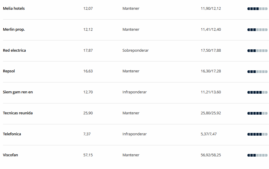Select the Siem gam ren en row name
This screenshot has width=269, height=169.
tap(18, 92)
